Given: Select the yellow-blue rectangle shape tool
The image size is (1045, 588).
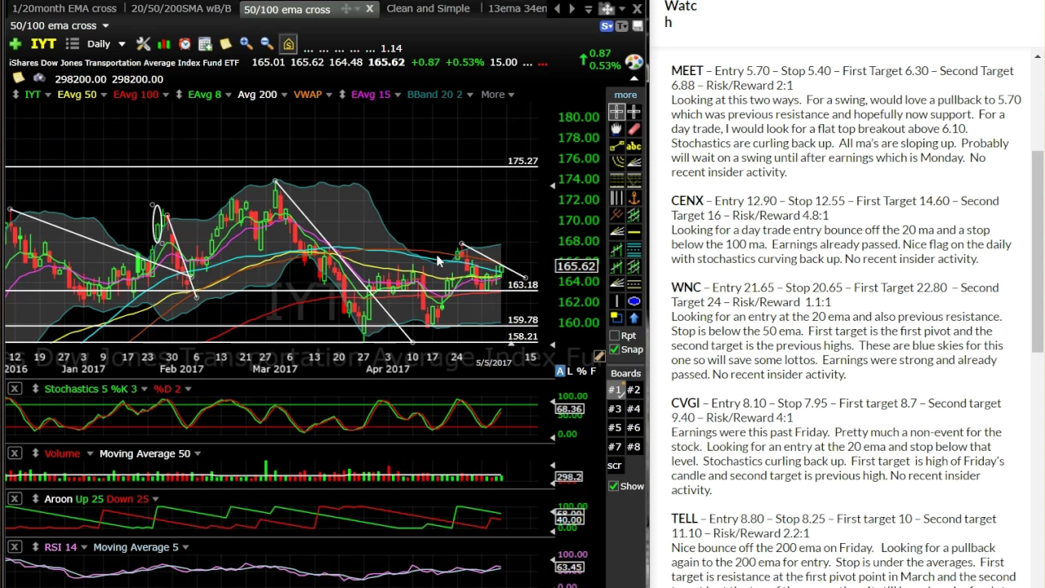Looking at the screenshot, I should pos(616,317).
